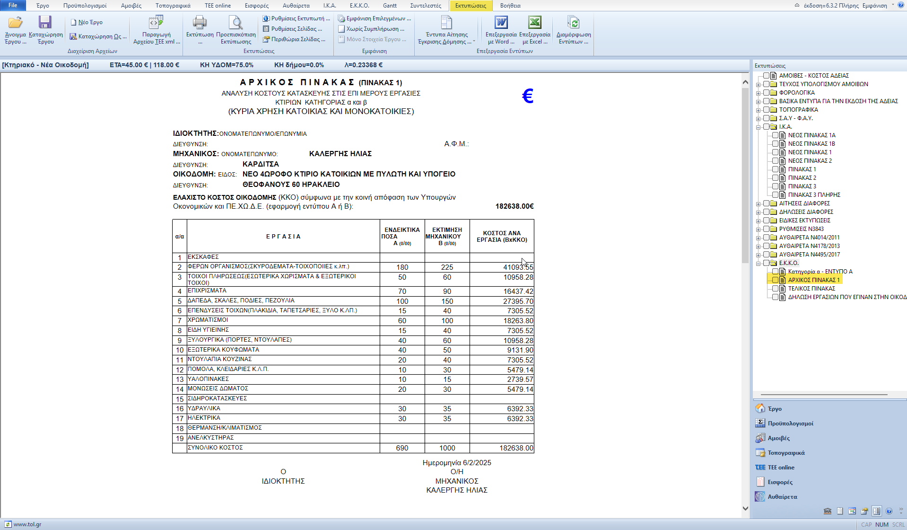
Task: Click the document vertical scrollbar down arrow
Action: point(745,509)
